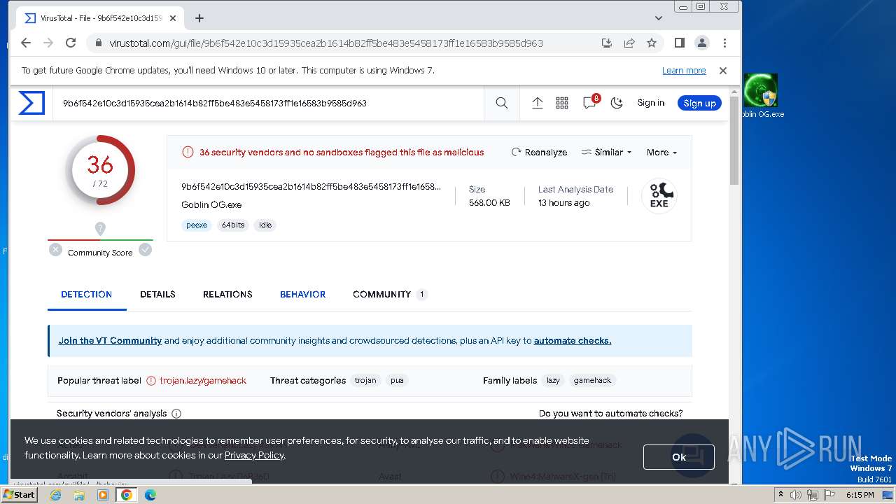
Task: Click the volume icon in system tray
Action: coord(797,495)
